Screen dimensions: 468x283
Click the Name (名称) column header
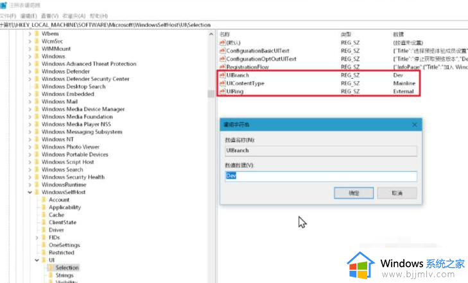click(225, 35)
